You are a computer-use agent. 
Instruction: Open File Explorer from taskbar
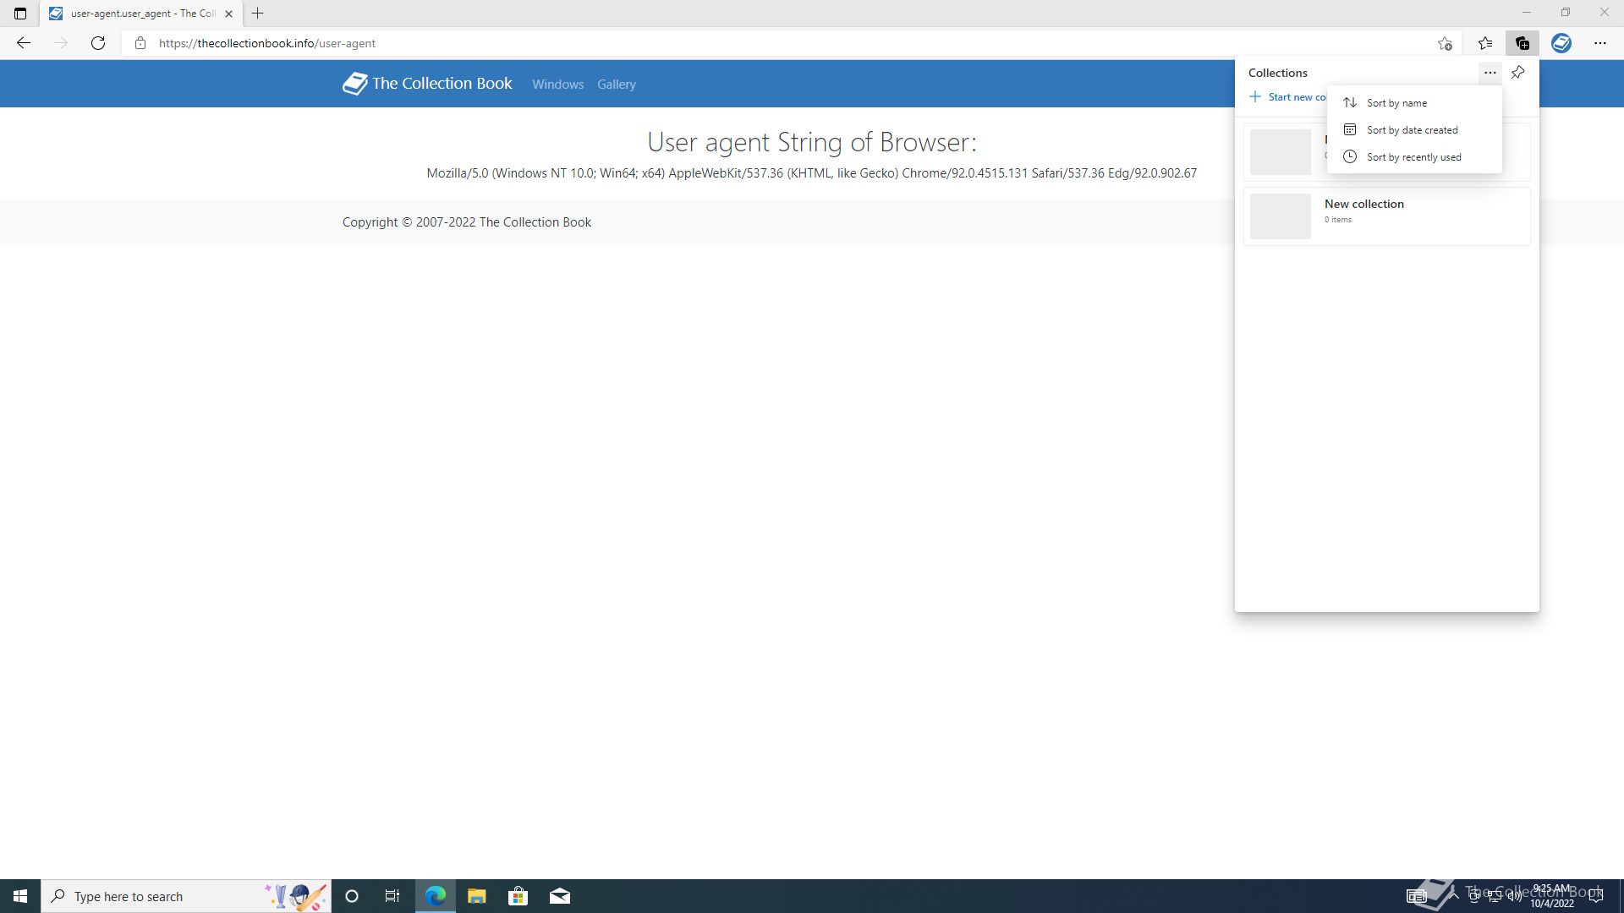point(477,896)
